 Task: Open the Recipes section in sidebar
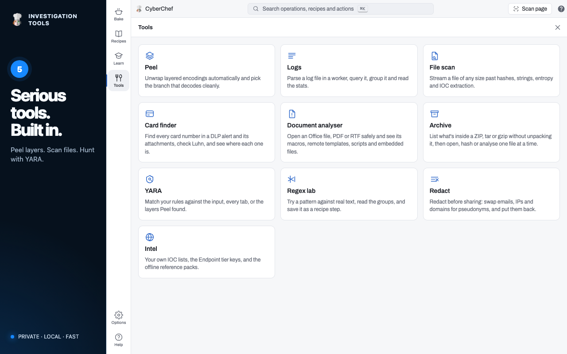pos(119,36)
